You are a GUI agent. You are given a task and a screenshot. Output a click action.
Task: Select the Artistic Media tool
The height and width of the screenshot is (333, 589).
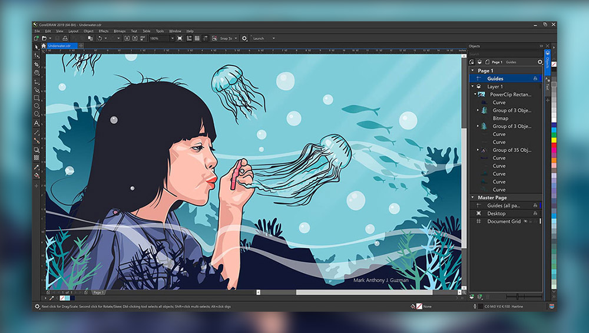(37, 90)
